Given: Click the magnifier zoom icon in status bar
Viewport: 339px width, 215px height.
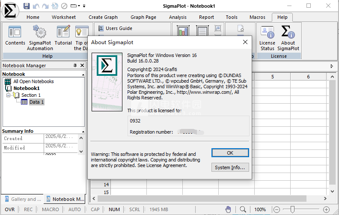Looking at the screenshot, I should coord(243,209).
